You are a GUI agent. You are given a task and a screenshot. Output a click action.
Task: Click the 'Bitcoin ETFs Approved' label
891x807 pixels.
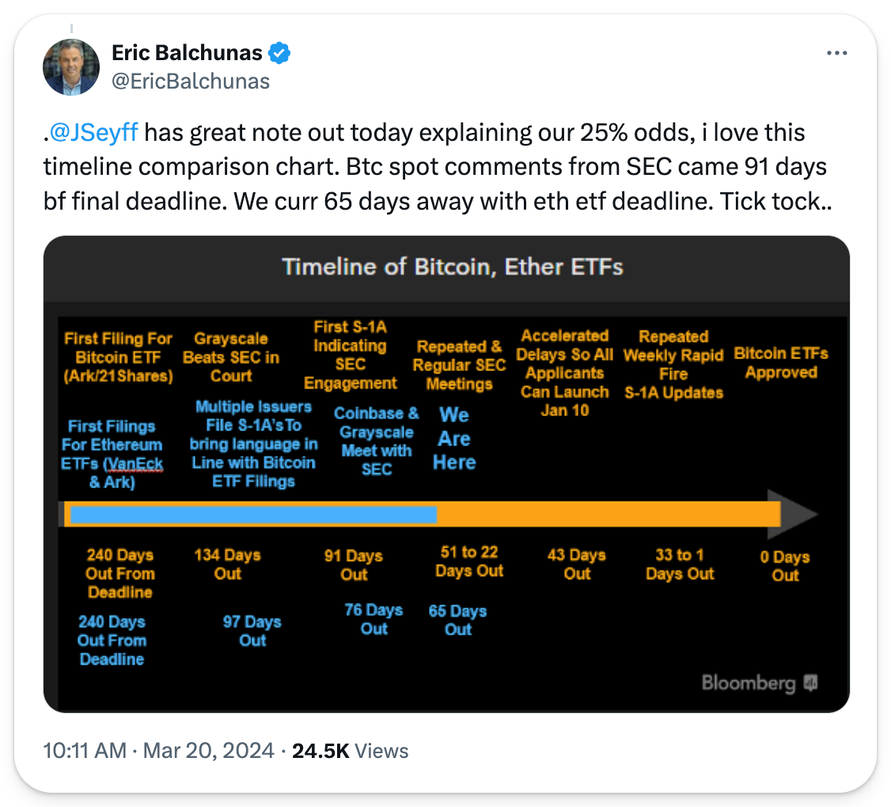[780, 362]
